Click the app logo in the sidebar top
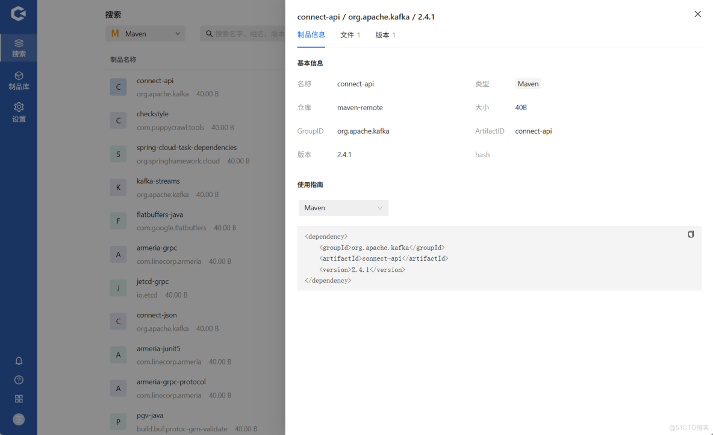The image size is (713, 435). [19, 14]
